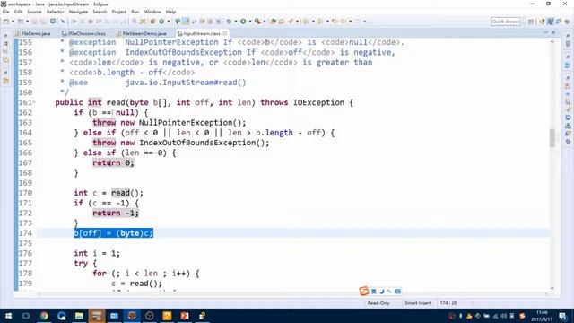Open the File menu
The image size is (574, 323).
tap(6, 12)
